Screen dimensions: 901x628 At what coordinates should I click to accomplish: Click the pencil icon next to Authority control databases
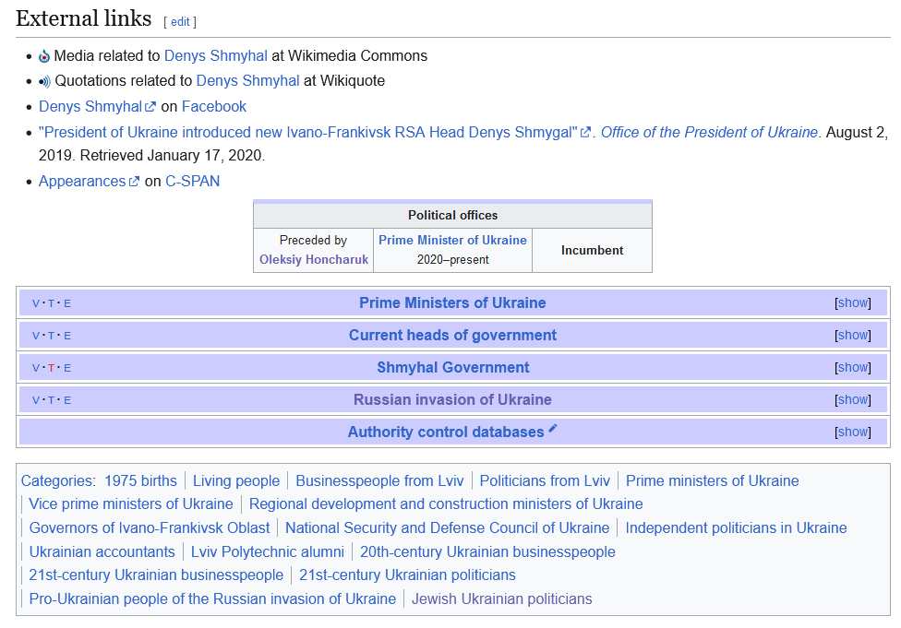tap(553, 428)
